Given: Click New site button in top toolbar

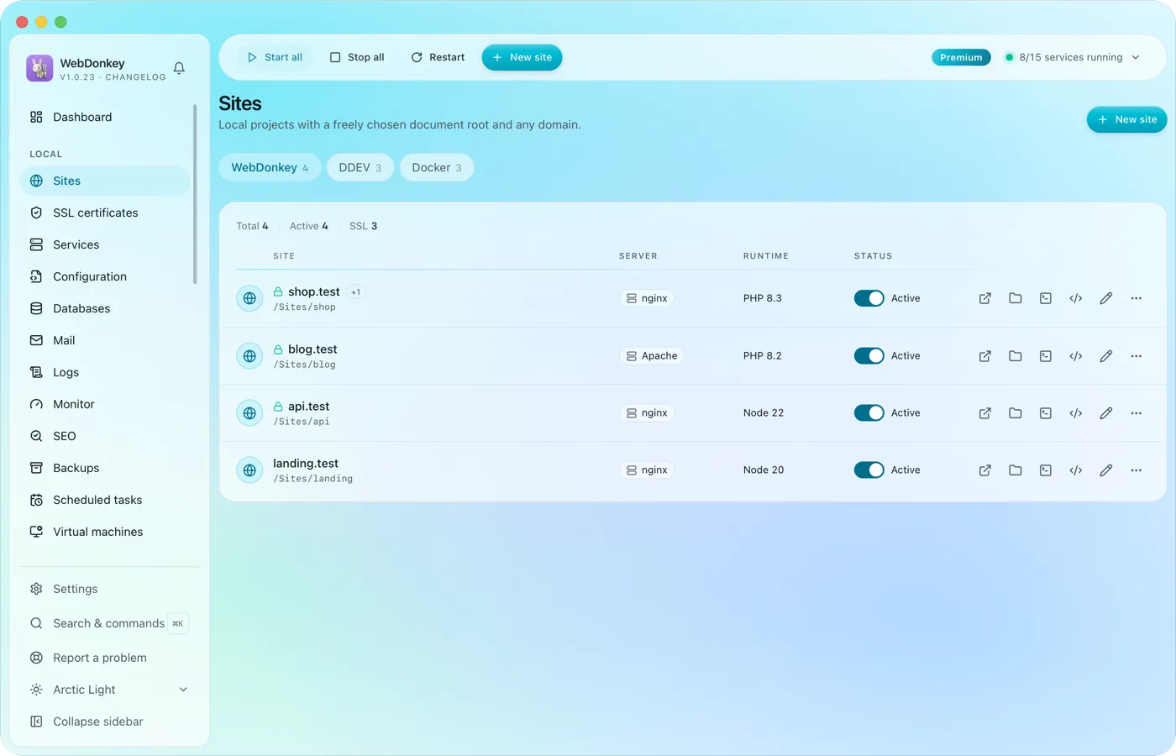Looking at the screenshot, I should [x=522, y=57].
